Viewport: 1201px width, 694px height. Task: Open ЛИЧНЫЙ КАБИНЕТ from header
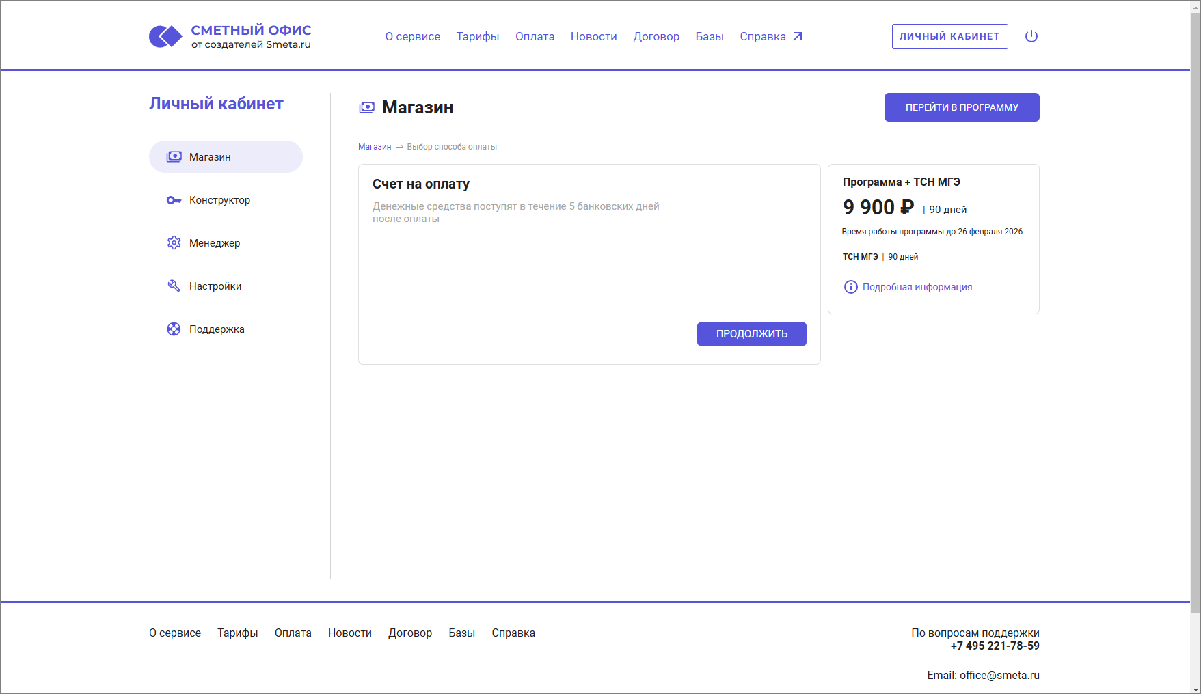949,36
